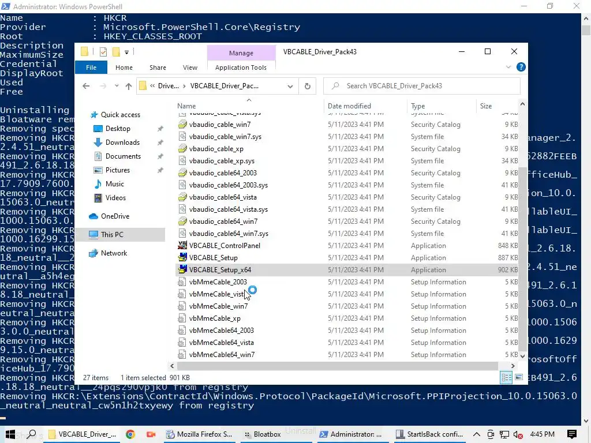Select vbMmeCable_2003 setup information icon
The image size is (591, 443).
(182, 281)
